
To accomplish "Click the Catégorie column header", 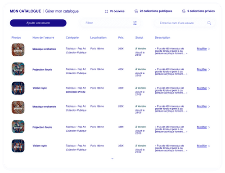I will click(72, 38).
